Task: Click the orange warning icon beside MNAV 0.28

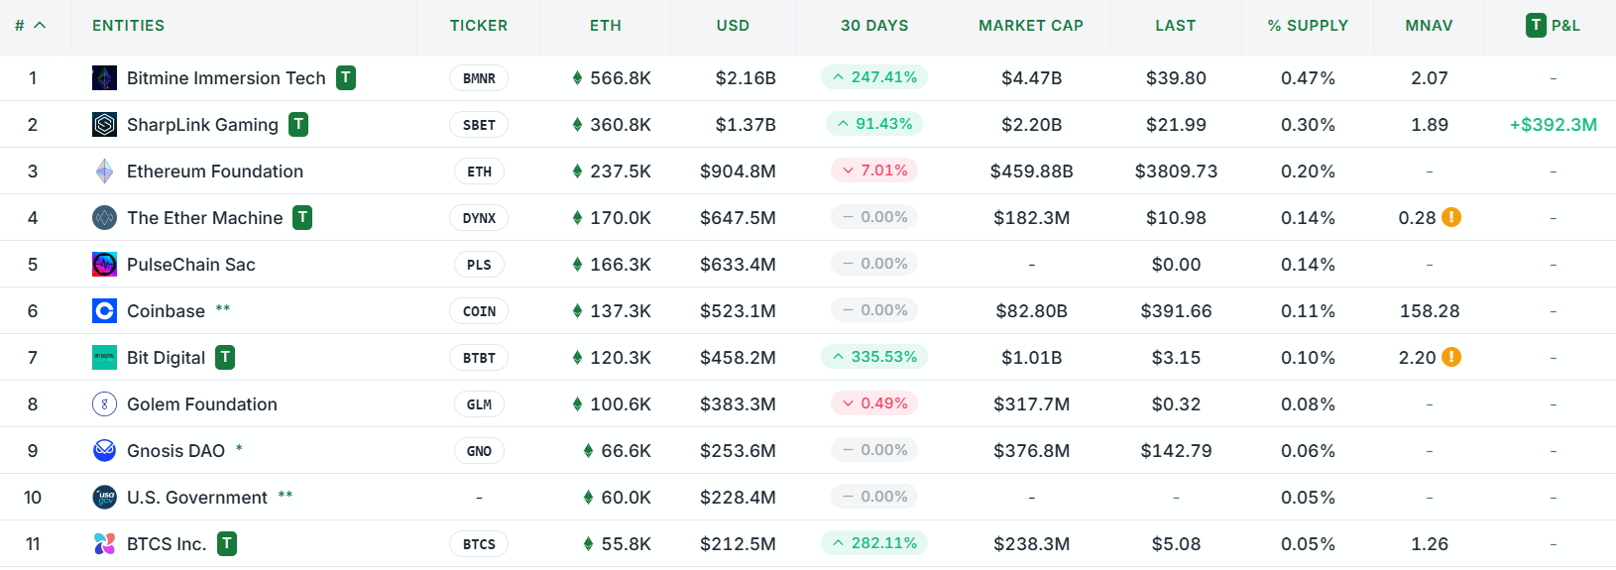Action: pos(1451,217)
